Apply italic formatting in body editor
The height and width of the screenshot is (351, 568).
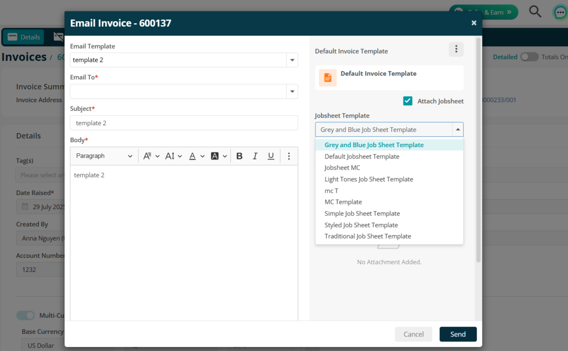point(255,156)
